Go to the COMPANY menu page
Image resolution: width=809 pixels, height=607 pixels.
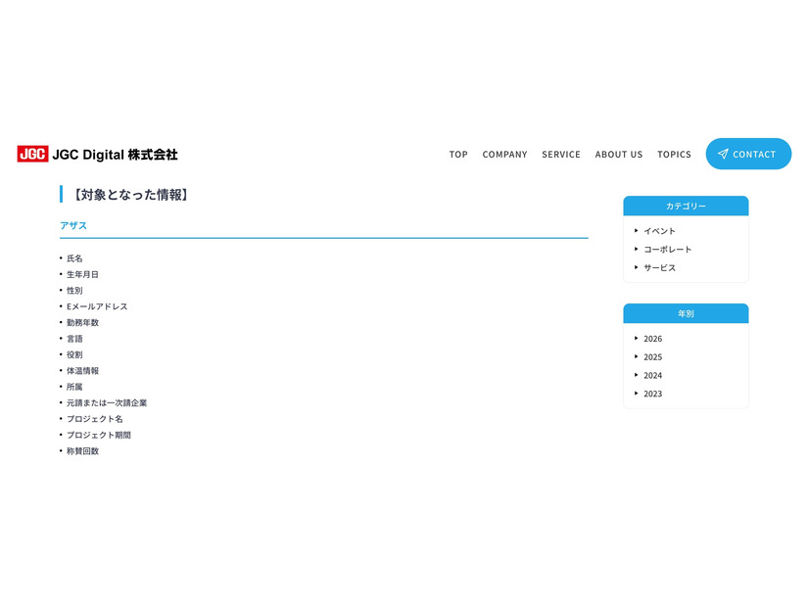(x=504, y=155)
